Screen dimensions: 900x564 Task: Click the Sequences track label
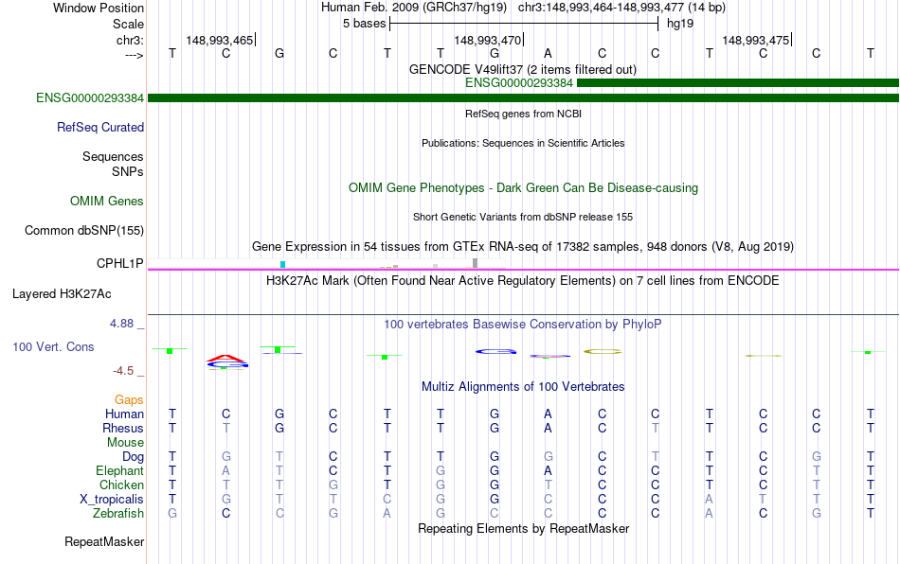(113, 156)
